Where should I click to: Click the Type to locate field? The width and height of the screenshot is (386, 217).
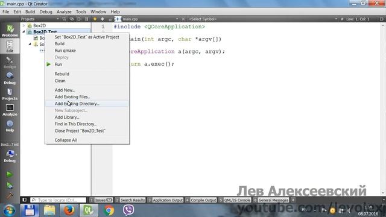pyautogui.click(x=58, y=200)
